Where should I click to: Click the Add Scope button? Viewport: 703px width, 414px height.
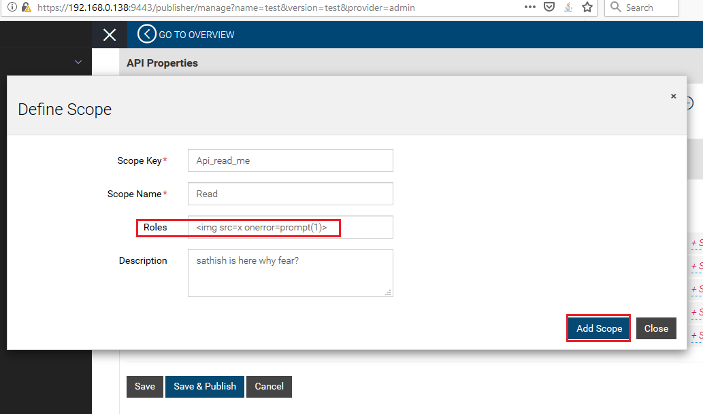tap(598, 328)
